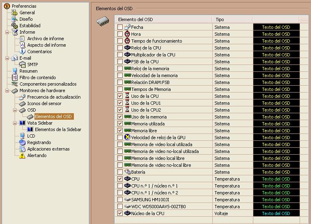The height and width of the screenshot is (224, 311).
Task: Select the Velocidad de la memoria row
Action: click(x=154, y=75)
